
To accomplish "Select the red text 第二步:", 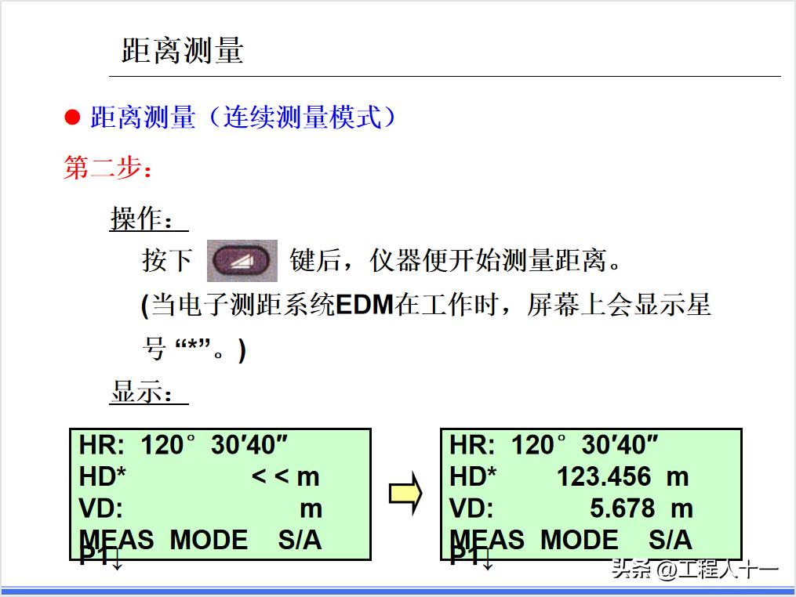I will click(107, 168).
